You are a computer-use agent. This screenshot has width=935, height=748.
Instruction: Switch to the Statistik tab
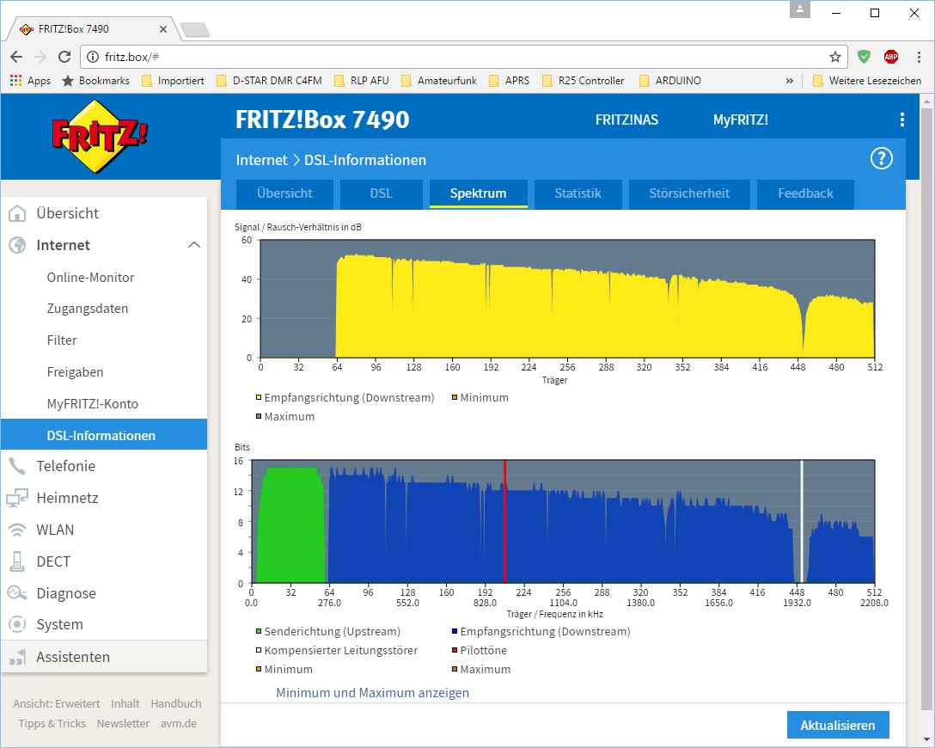point(577,193)
